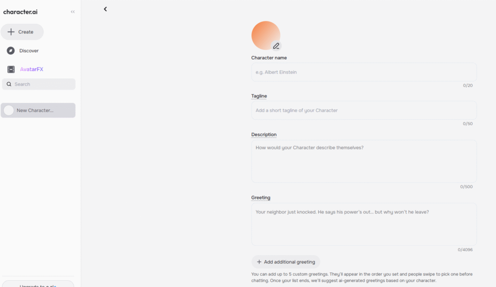Click the back arrow icon
The width and height of the screenshot is (496, 287).
[x=105, y=9]
